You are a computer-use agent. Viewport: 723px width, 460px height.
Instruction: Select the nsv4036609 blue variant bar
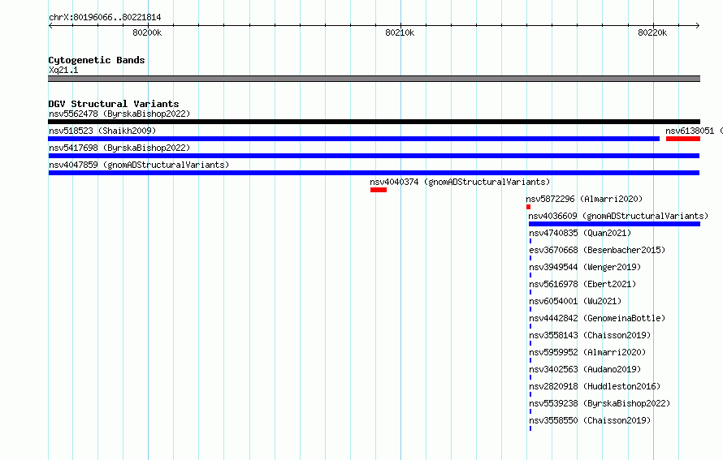coord(614,224)
